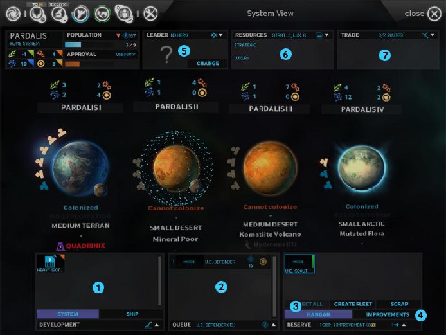Open the game options wrench icon

click(150, 14)
